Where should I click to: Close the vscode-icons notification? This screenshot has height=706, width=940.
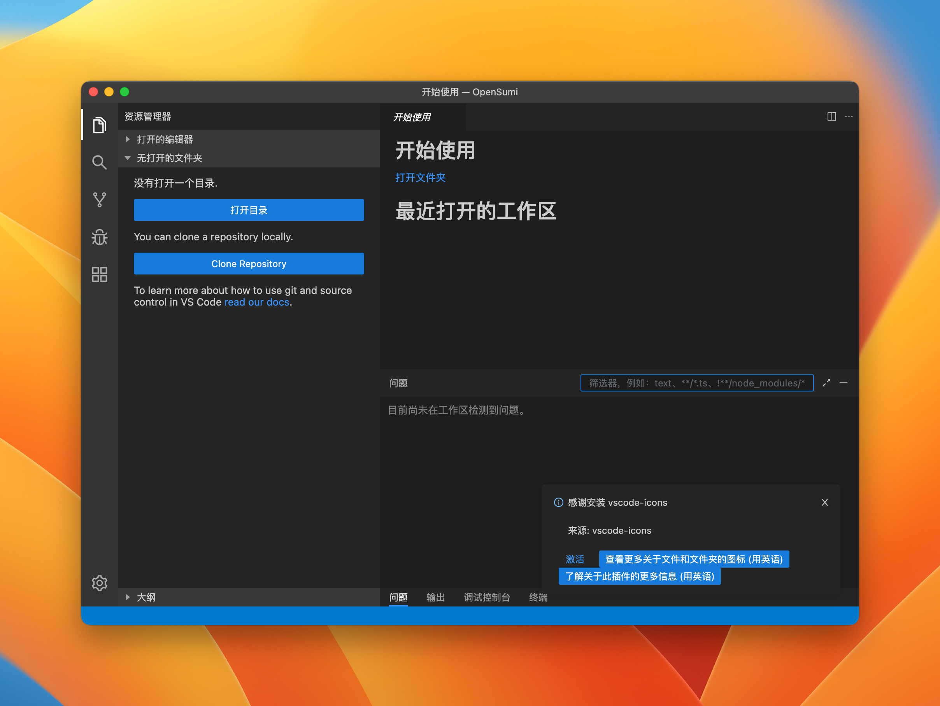(824, 502)
